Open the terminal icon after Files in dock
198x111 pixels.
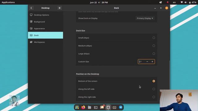96,107
